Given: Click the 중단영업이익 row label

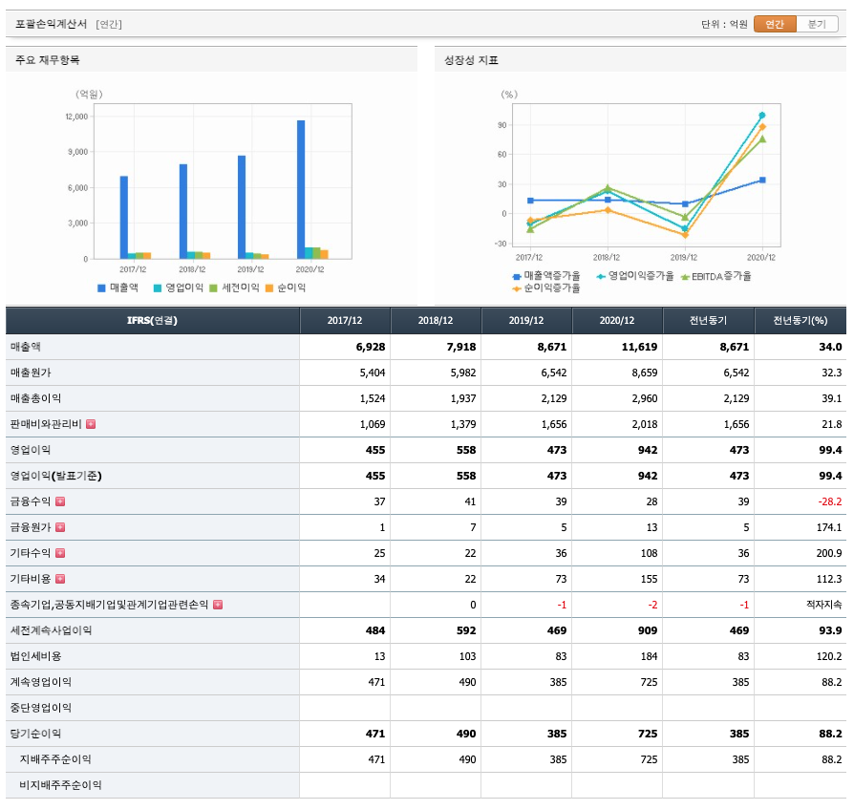Looking at the screenshot, I should point(41,708).
